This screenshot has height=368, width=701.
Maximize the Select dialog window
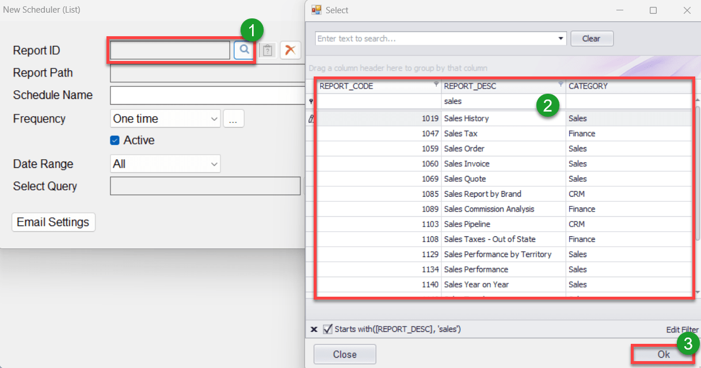coord(653,10)
